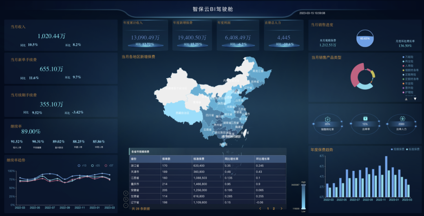Select 云南省 on the map
Image resolution: width=424 pixels, height=216 pixels.
[207, 130]
